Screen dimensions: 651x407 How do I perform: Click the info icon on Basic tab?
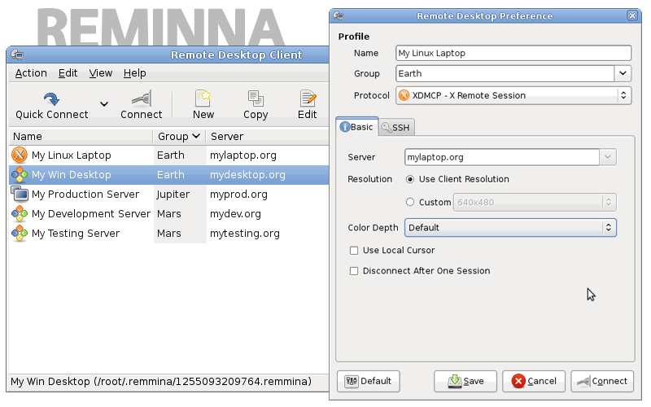click(344, 127)
